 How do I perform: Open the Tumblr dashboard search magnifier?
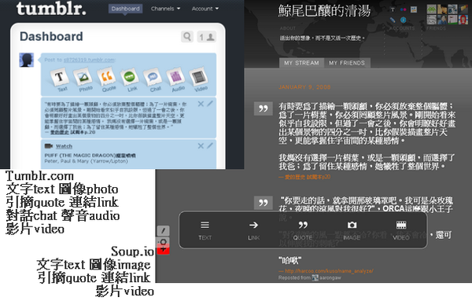pyautogui.click(x=187, y=37)
